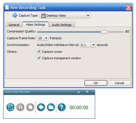Viewport: 136px width, 123px height.
Task: Switch to the Audio Settings tab
Action: click(62, 25)
